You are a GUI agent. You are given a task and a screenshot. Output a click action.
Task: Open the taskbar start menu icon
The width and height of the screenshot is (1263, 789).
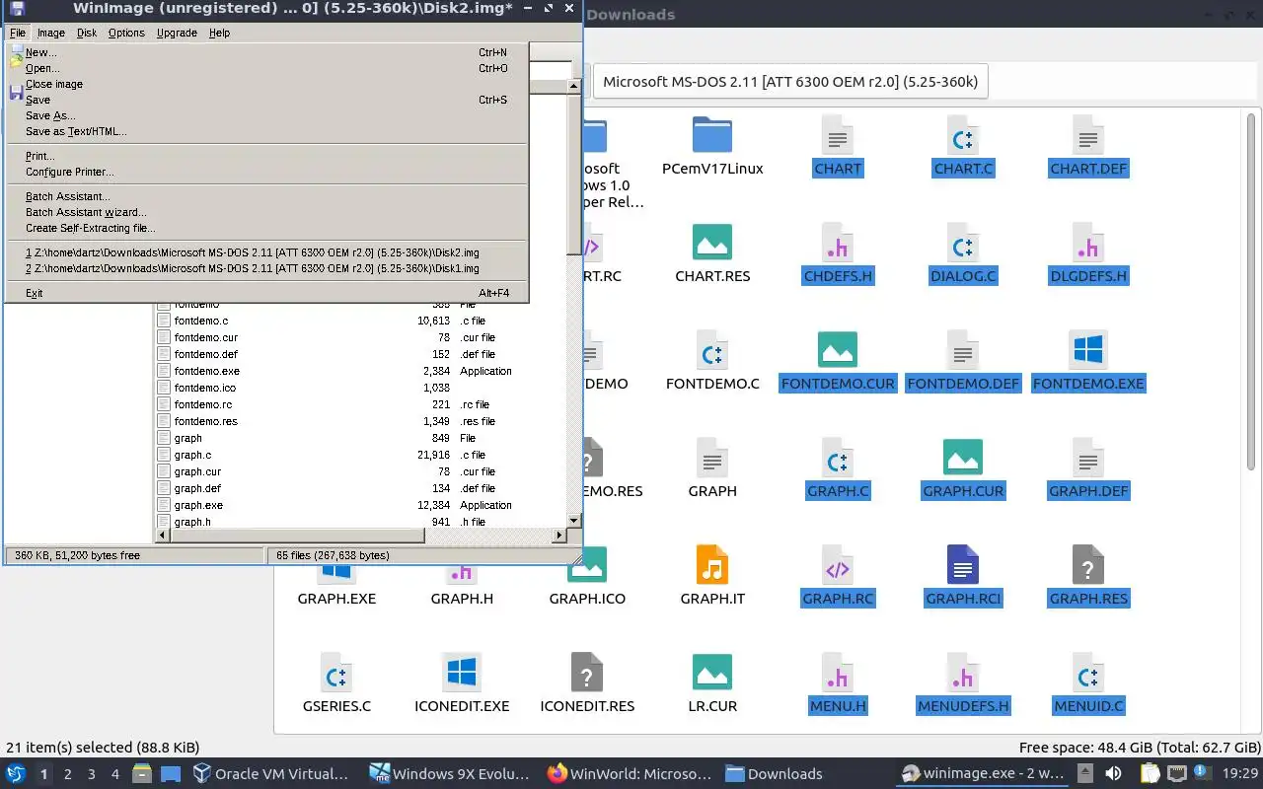coord(16,774)
